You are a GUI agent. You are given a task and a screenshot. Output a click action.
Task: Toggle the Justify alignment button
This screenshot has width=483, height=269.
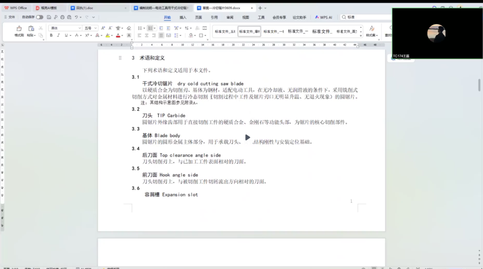click(x=161, y=35)
